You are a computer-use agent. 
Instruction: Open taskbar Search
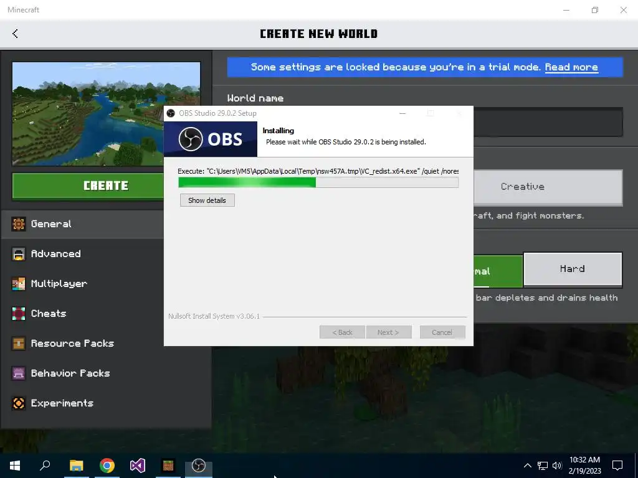(x=45, y=466)
